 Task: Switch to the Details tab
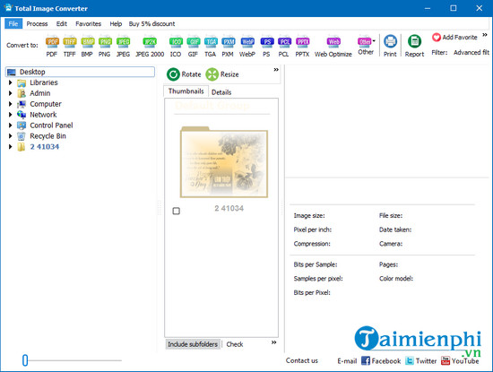221,92
